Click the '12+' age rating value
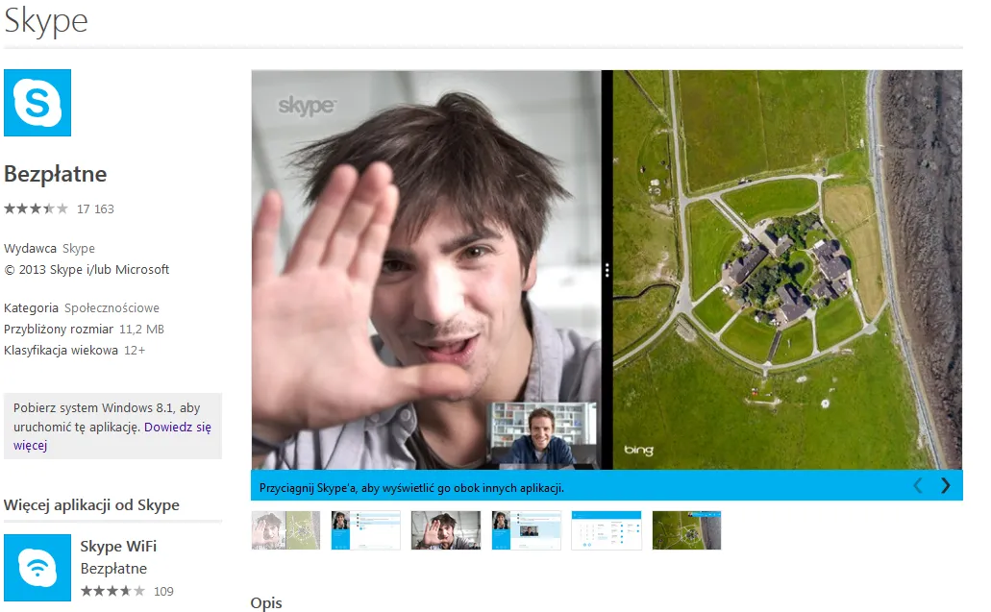 pyautogui.click(x=134, y=350)
